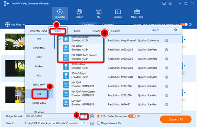Click the Convert All button
This screenshot has height=128, width=197.
coord(176,119)
